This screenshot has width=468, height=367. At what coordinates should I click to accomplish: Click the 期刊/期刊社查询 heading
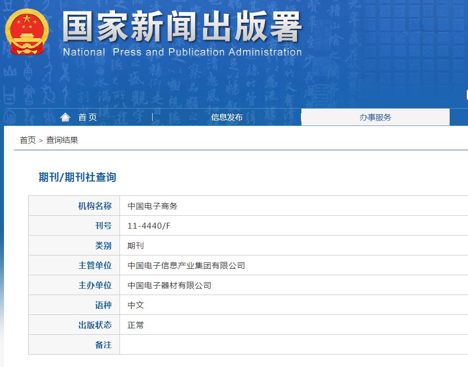pos(77,177)
